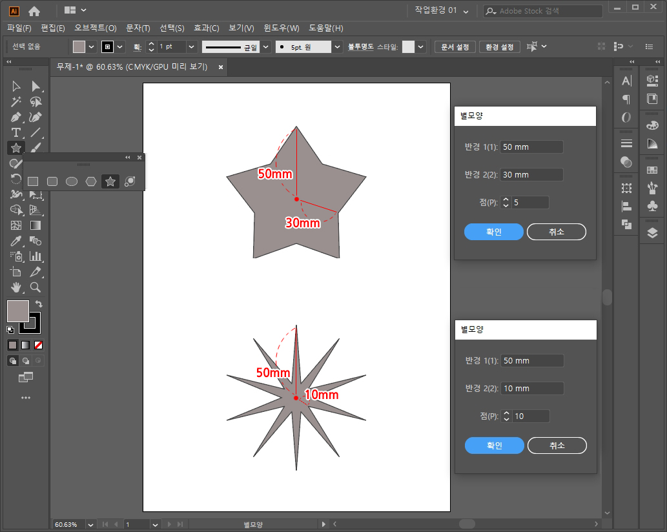Open the stroke weight dropdown

pyautogui.click(x=191, y=46)
